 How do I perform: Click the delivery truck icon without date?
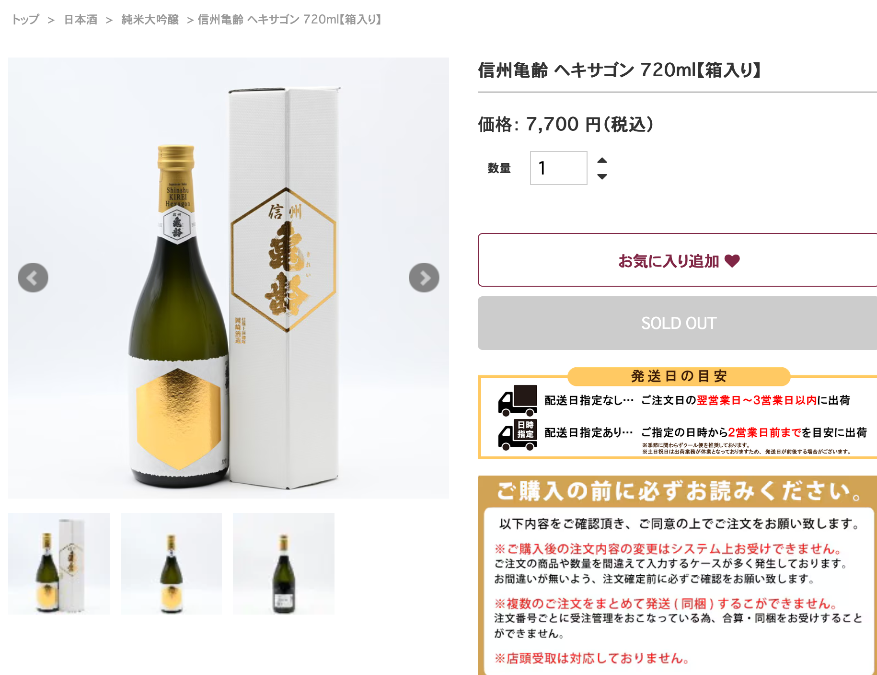click(518, 400)
